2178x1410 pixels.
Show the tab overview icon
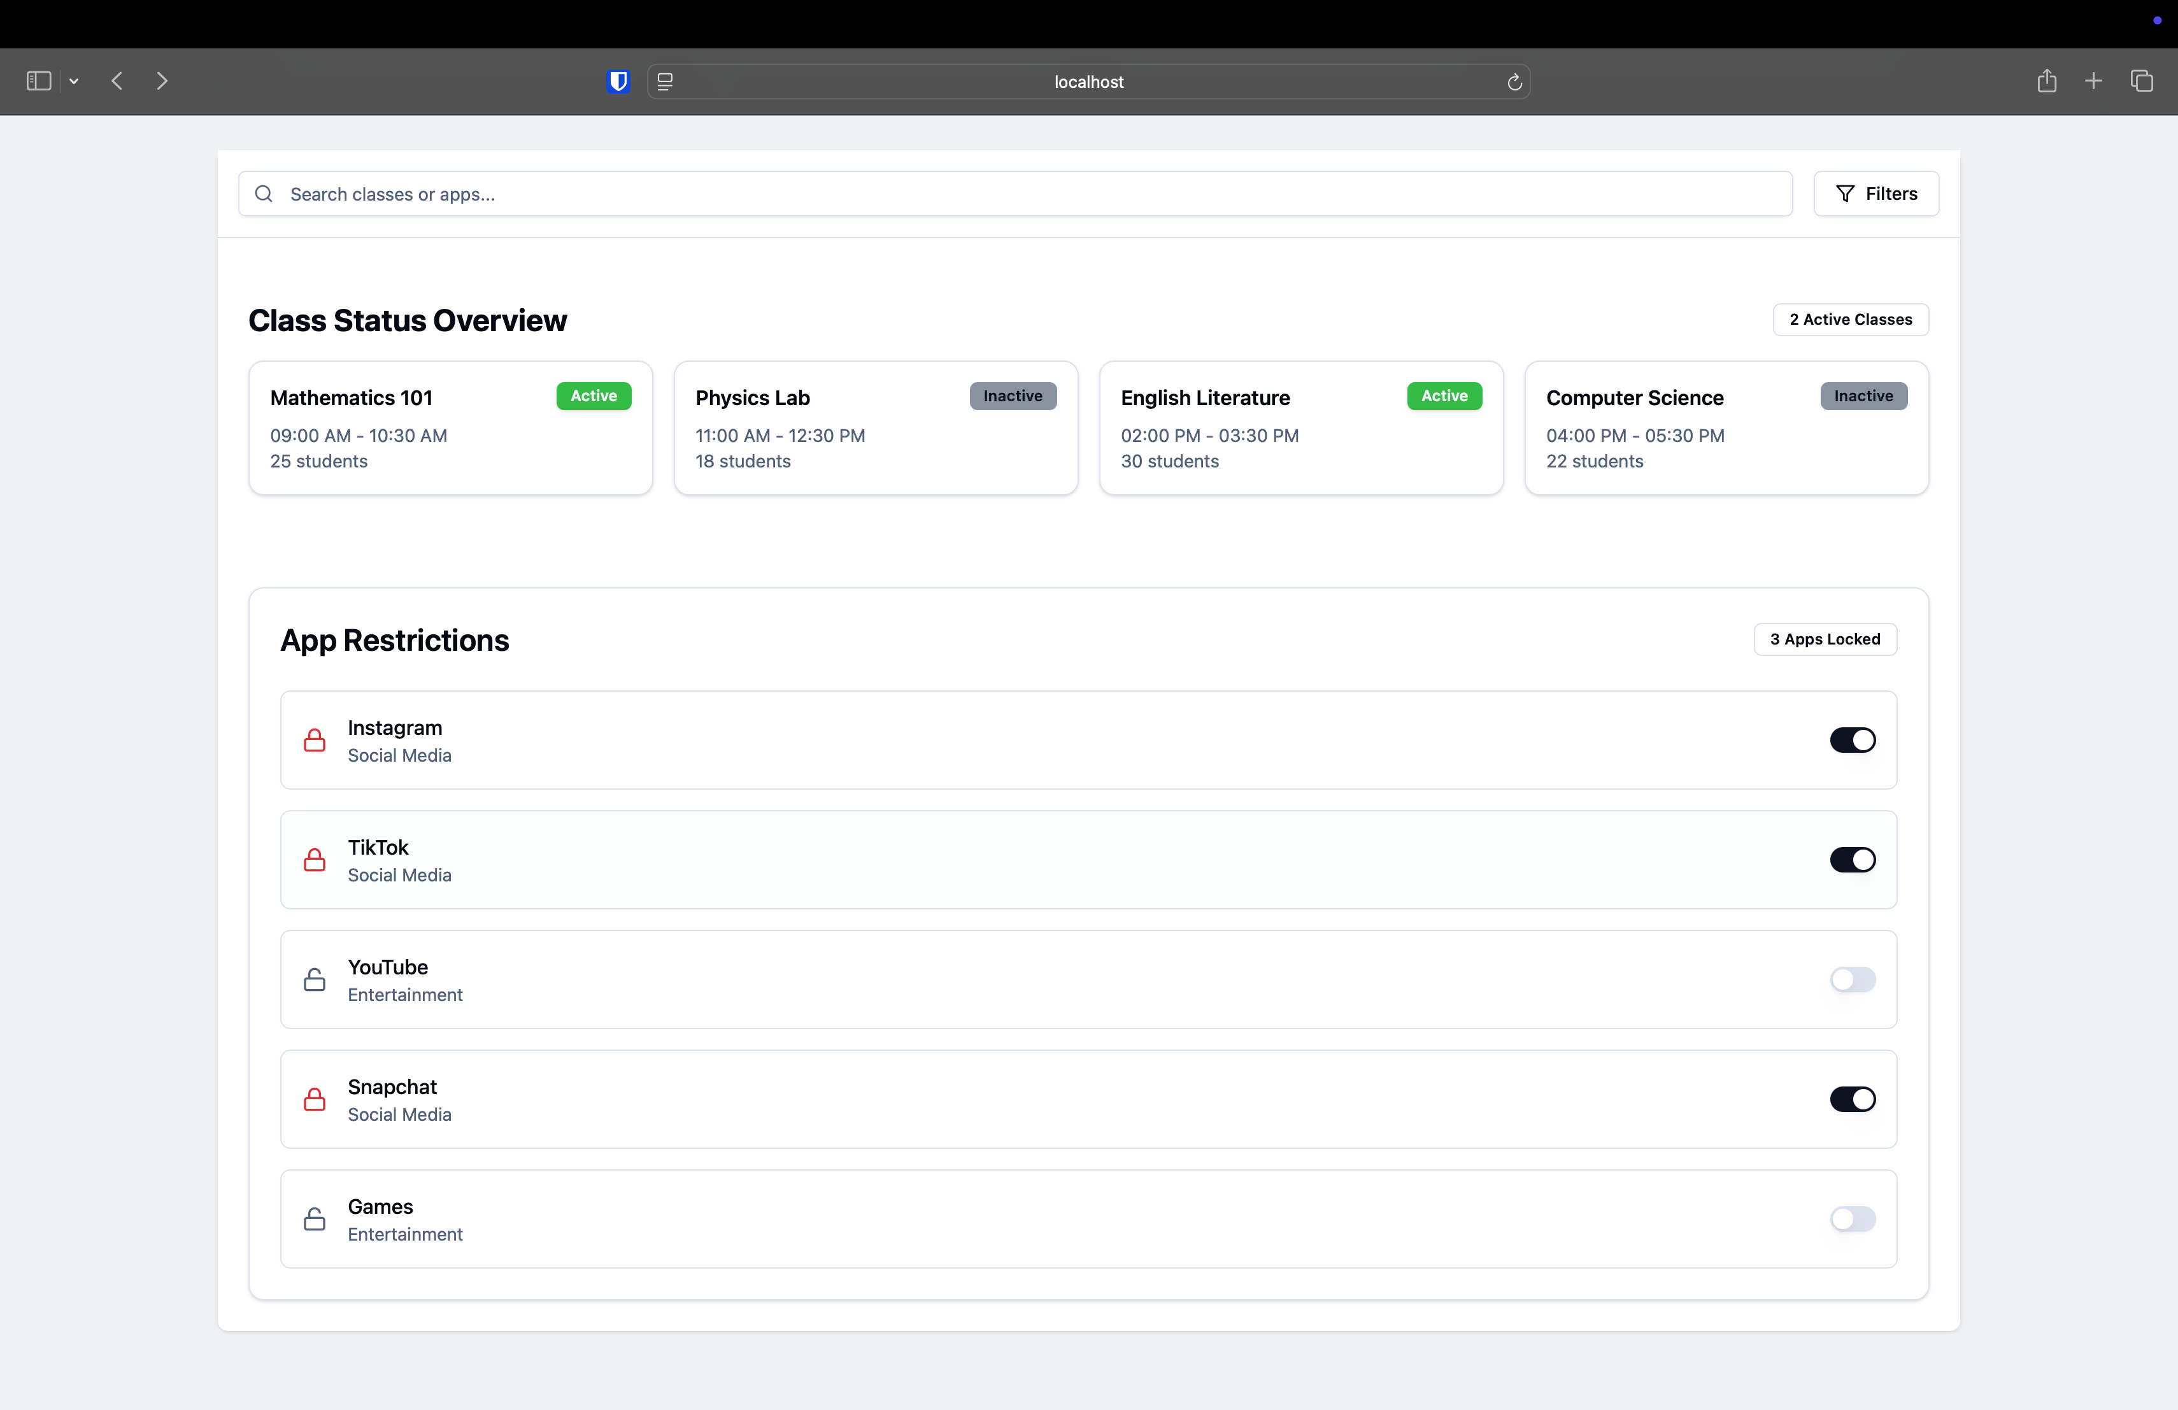point(2142,82)
